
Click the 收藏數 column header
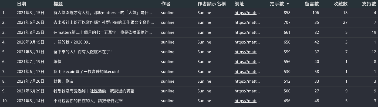coord(340,4)
